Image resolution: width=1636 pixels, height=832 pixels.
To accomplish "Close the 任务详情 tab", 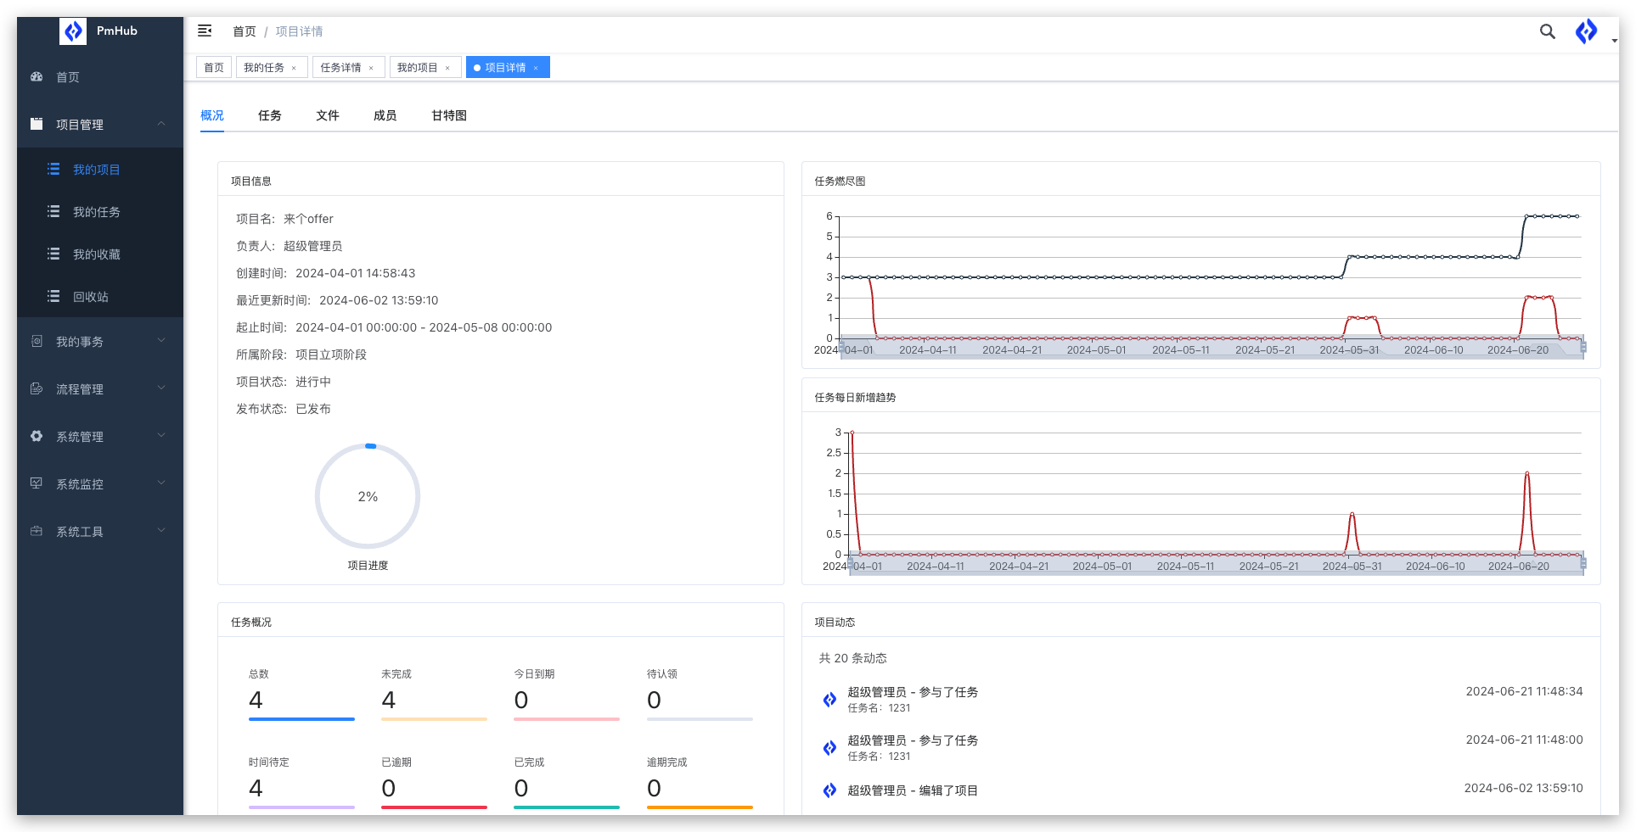I will 371,68.
